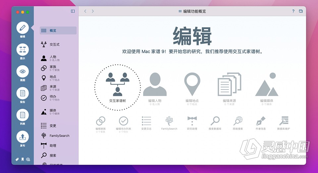Screen dimensions: 318x173
Task: Launch 交互家谱树 interactive tree tile
Action: [118, 87]
